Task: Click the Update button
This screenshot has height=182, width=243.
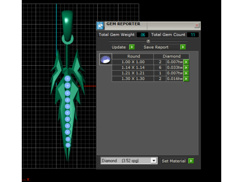Action: pos(119,47)
